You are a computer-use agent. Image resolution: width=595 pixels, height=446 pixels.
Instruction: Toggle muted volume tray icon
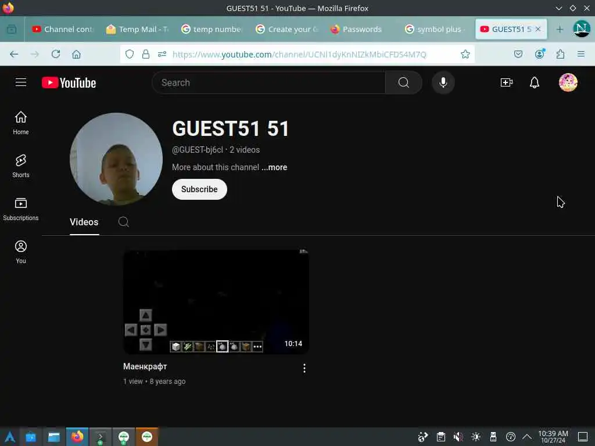(458, 437)
